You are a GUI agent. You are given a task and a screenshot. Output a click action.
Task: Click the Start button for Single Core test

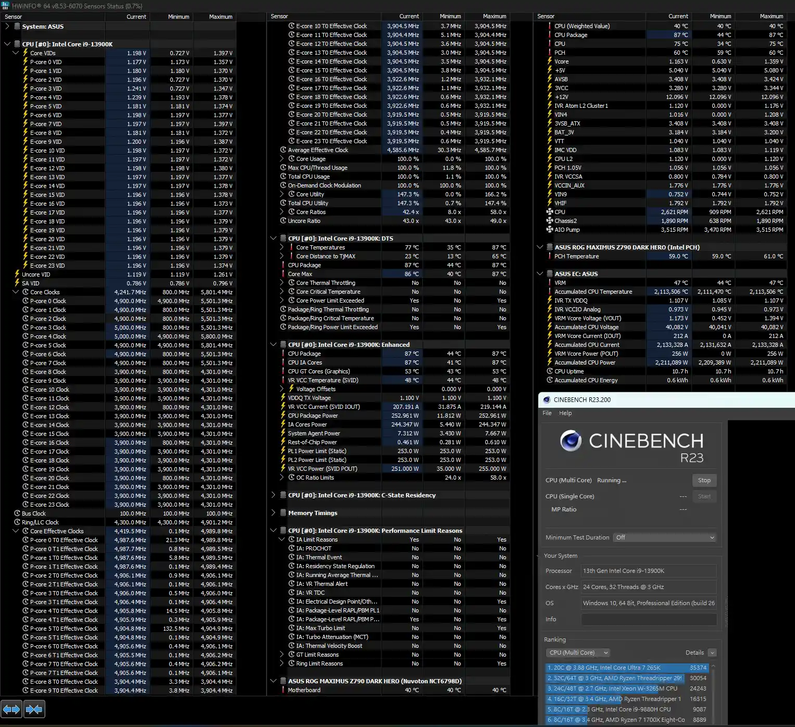click(704, 496)
